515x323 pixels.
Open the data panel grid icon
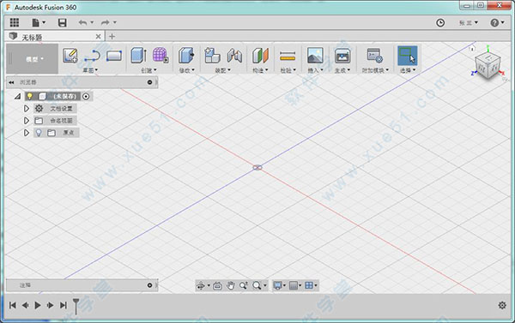[15, 22]
